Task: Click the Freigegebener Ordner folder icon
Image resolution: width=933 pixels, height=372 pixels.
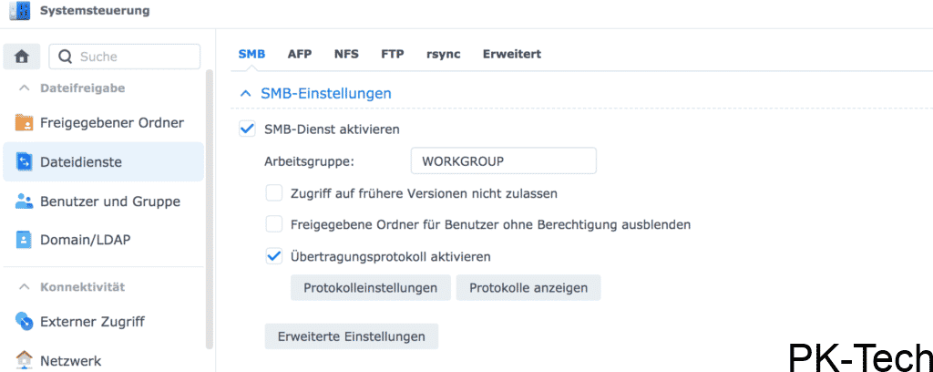Action: [24, 123]
